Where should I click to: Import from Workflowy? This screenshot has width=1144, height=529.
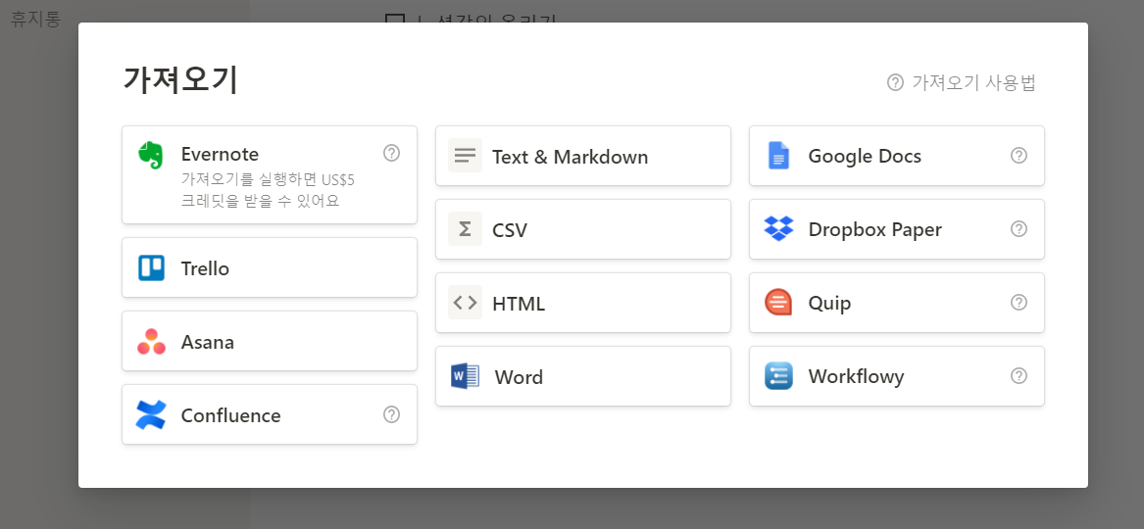(x=897, y=377)
